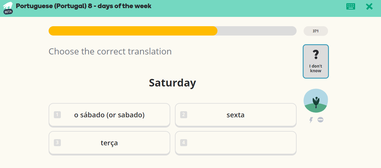
Task: Click the gray minus circle icon
Action: point(320,119)
